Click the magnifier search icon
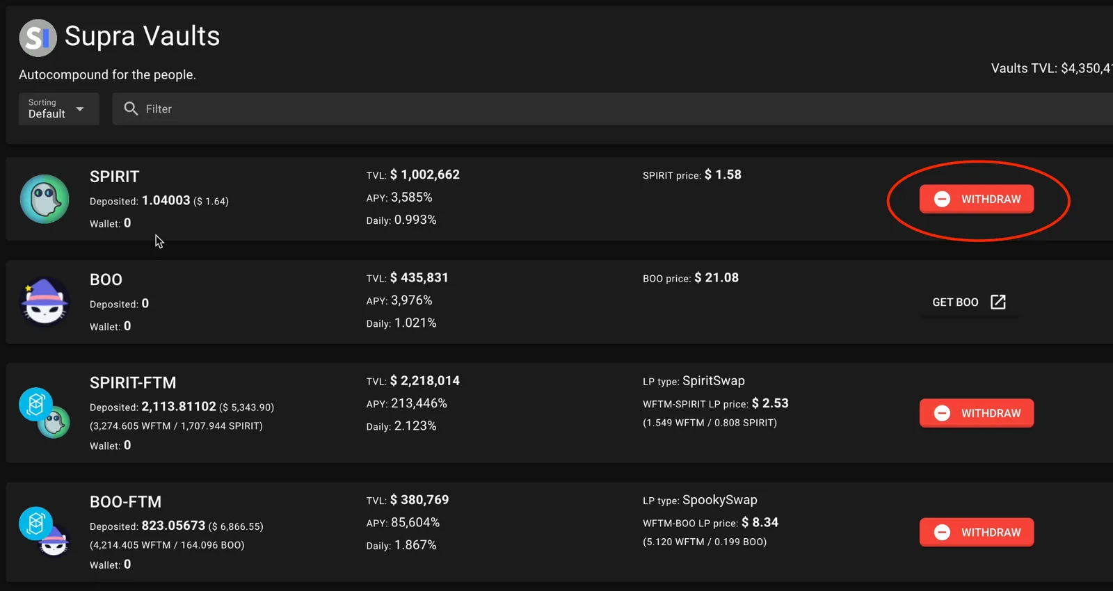 pos(131,108)
